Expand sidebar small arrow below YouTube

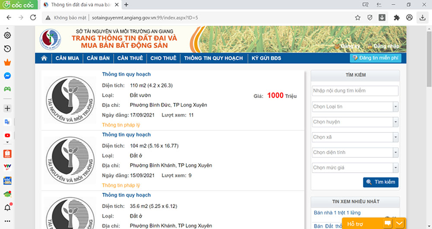(x=7, y=142)
